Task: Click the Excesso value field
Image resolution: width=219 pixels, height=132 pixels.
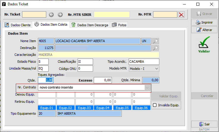Action: (103, 80)
